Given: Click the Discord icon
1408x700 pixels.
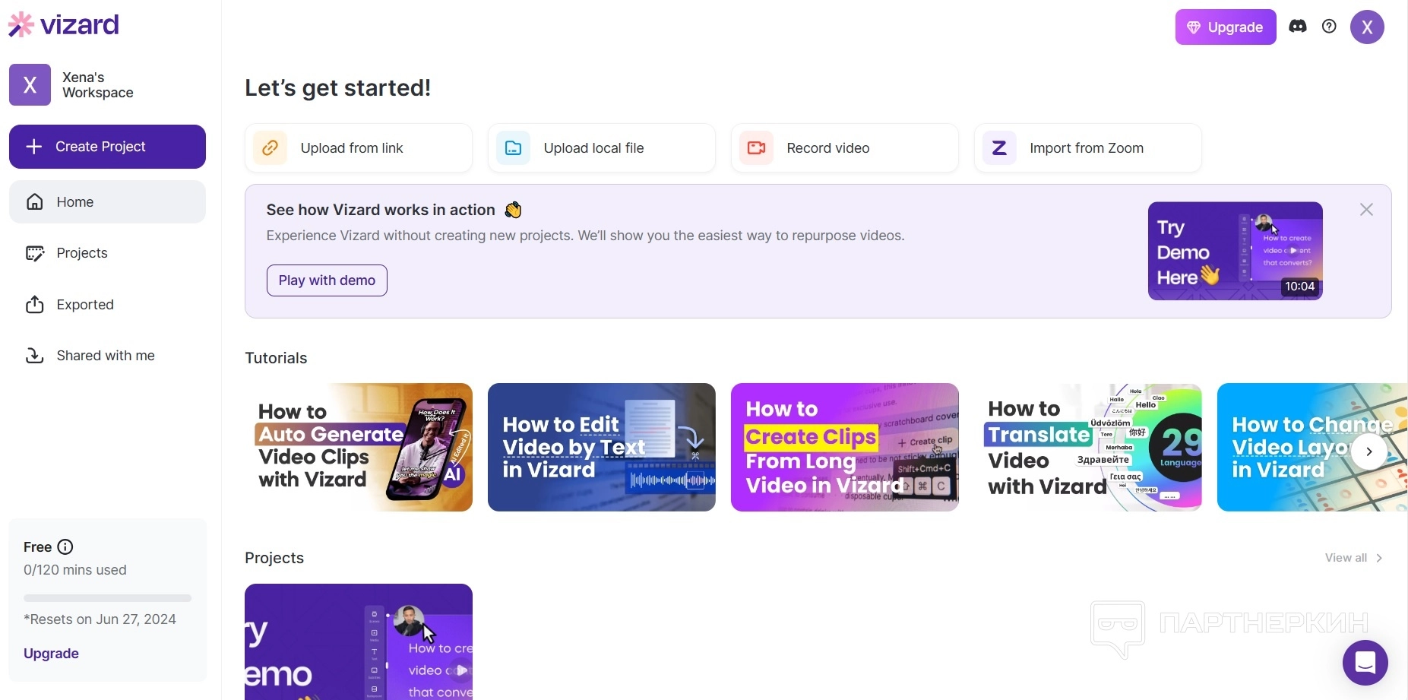Looking at the screenshot, I should pos(1298,27).
